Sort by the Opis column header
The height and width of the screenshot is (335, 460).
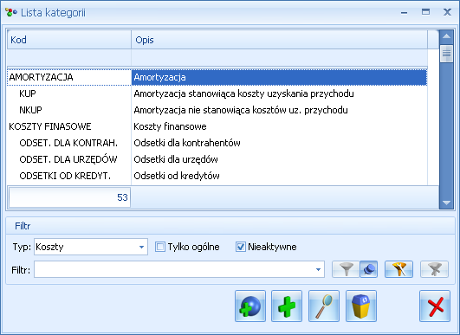279,40
